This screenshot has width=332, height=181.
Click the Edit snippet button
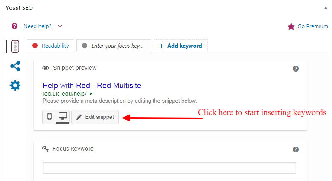95,117
